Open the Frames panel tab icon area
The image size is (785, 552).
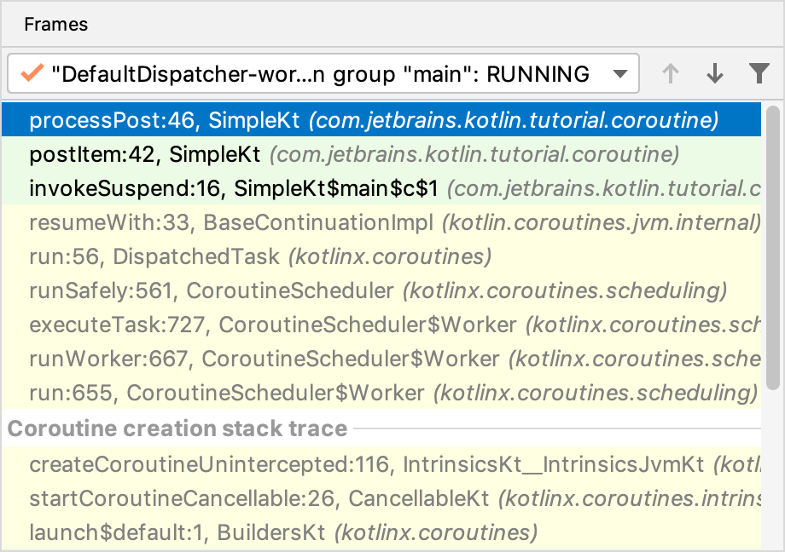(55, 25)
